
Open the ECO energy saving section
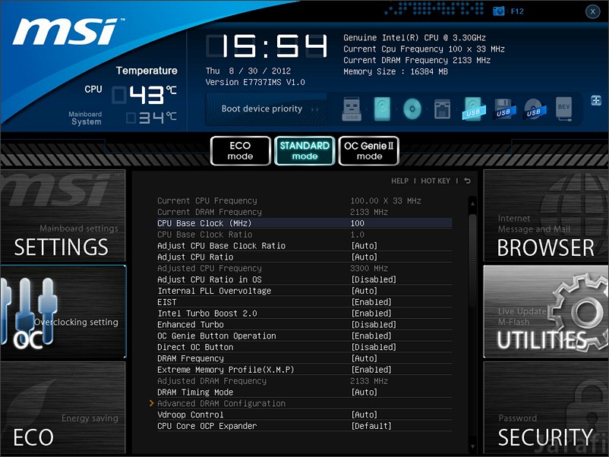tap(63, 408)
